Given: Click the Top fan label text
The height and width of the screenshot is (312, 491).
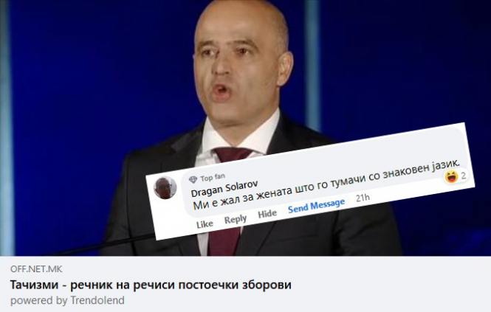Looking at the screenshot, I should point(213,178).
